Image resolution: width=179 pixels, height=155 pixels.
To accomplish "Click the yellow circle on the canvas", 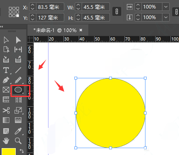I will pos(110,113).
